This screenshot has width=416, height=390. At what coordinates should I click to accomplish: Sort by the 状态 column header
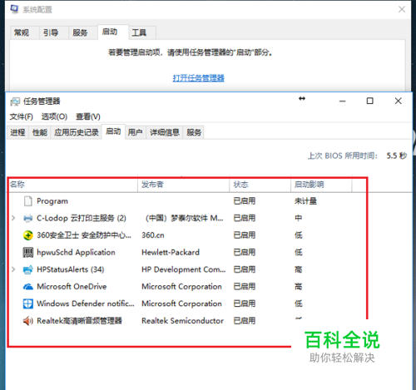pyautogui.click(x=260, y=185)
